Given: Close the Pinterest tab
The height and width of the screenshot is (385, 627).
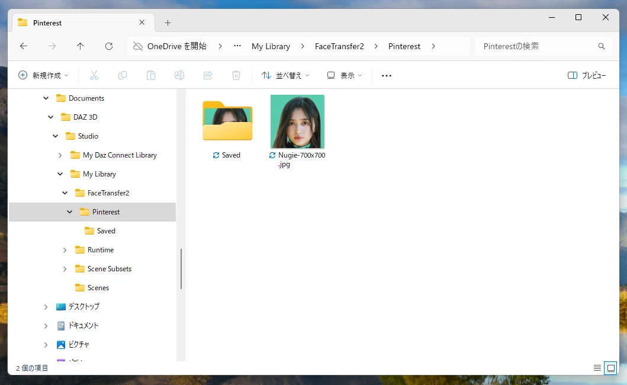Looking at the screenshot, I should 142,23.
